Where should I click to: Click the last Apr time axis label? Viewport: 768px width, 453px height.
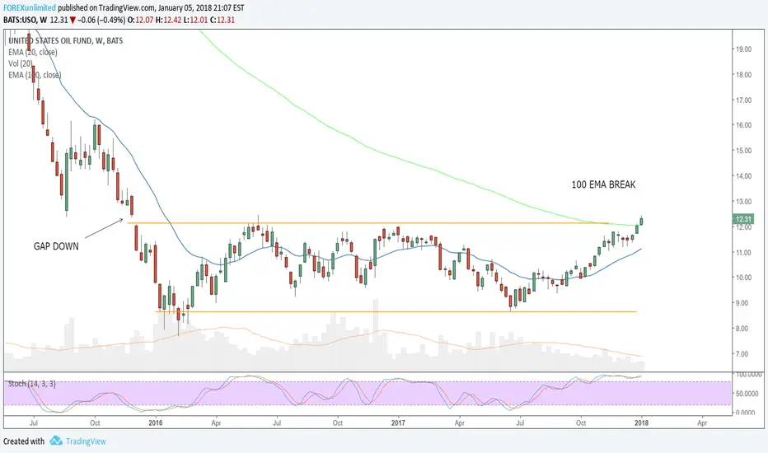702,423
